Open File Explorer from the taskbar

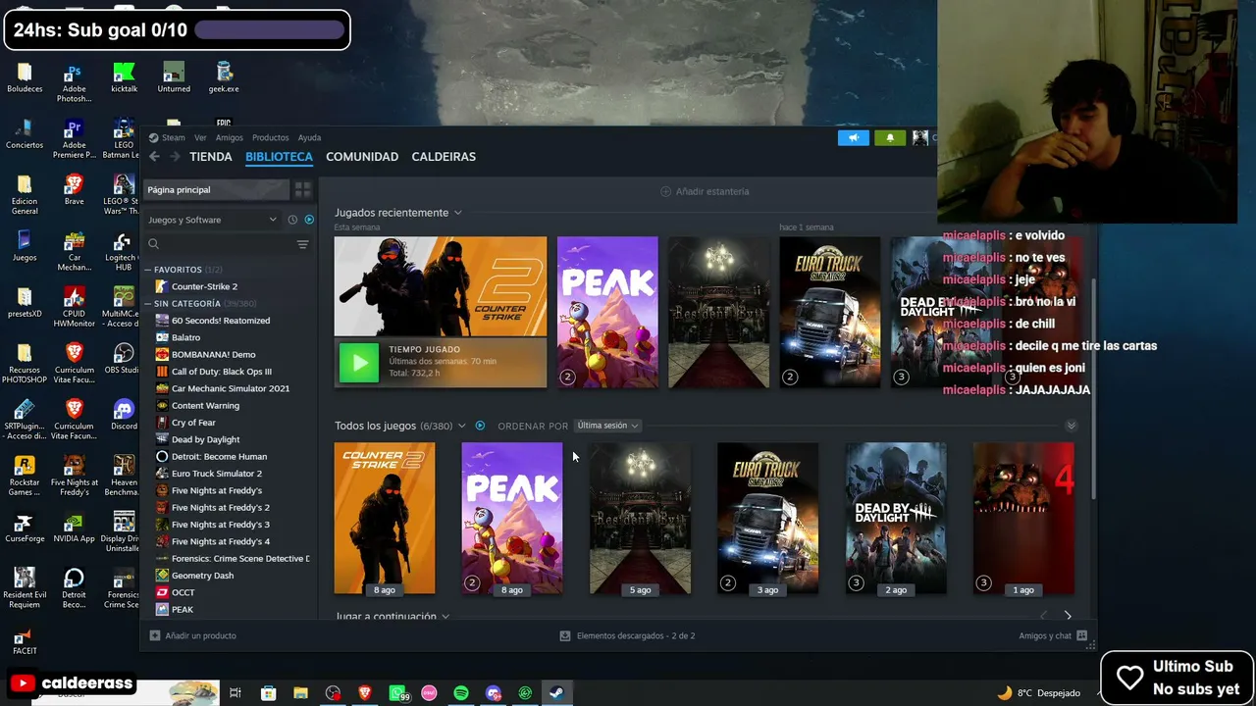pyautogui.click(x=300, y=693)
